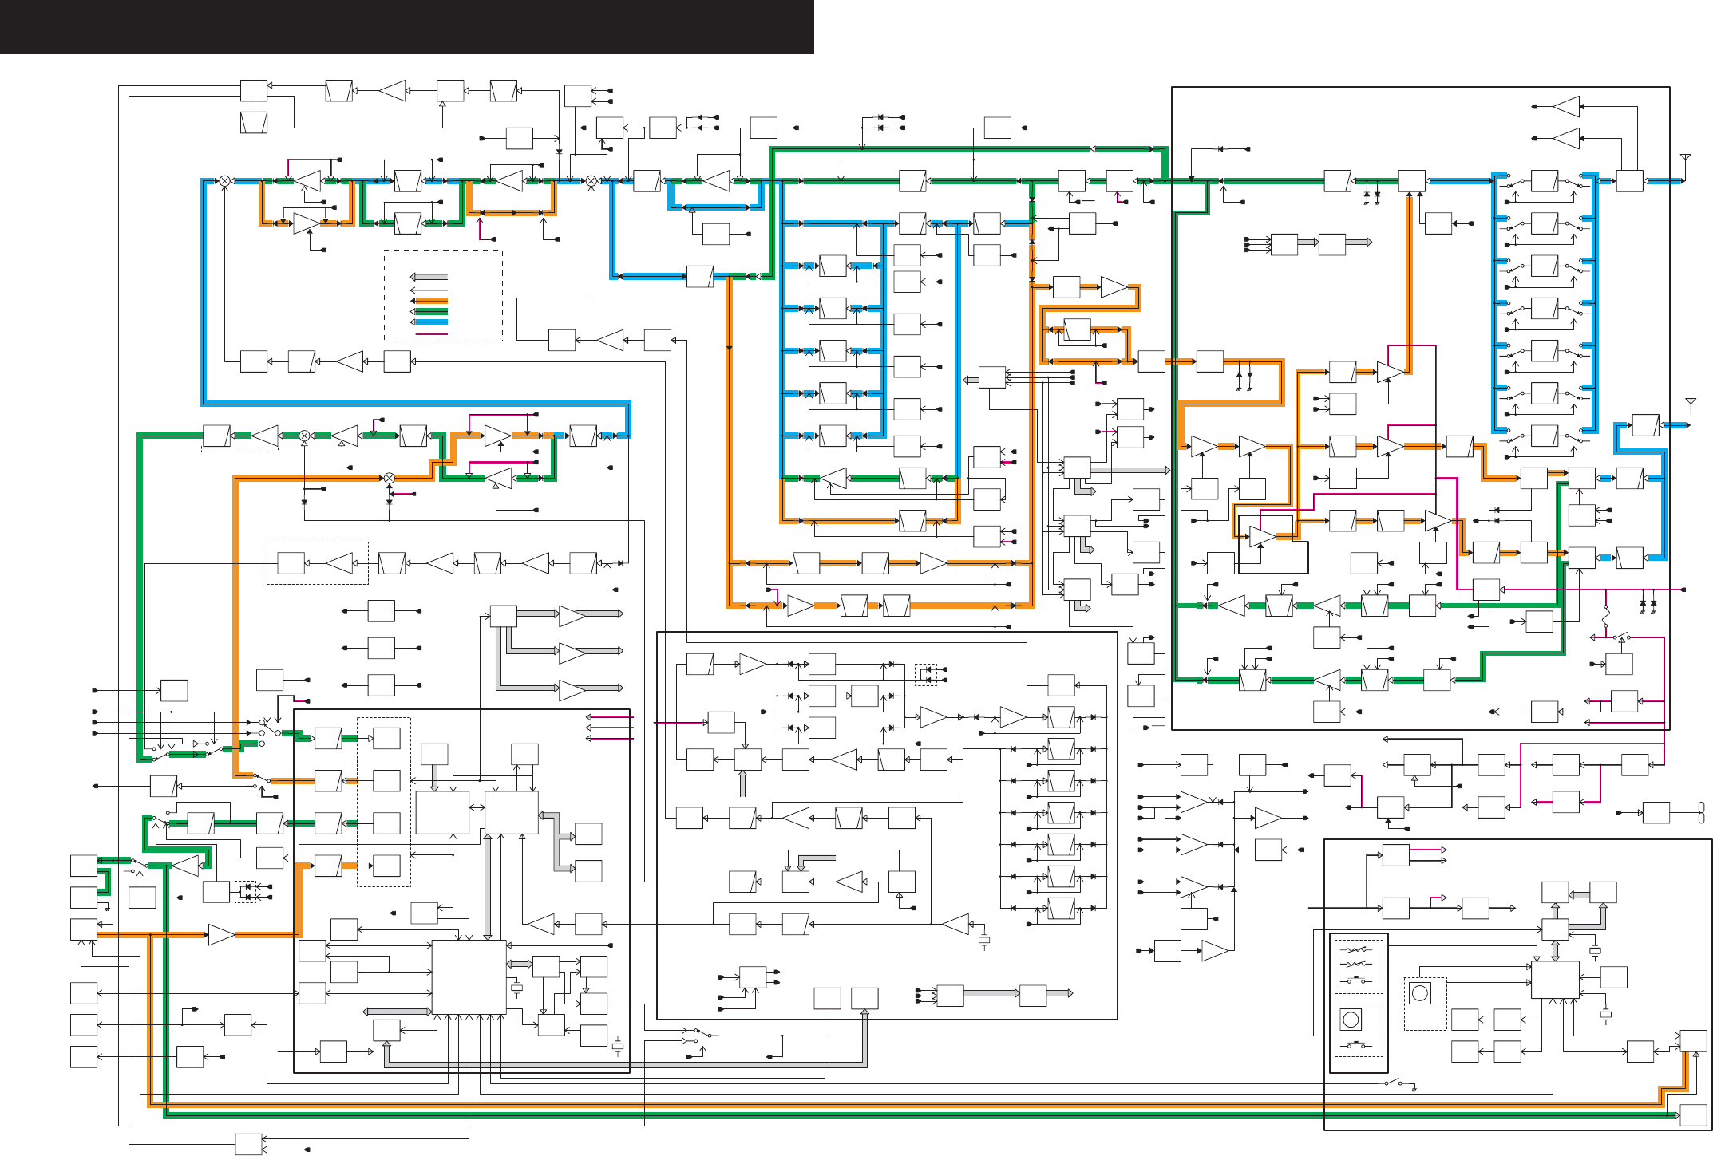Viewport: 1713px width, 1156px height.
Task: Toggle the lowest push-button switch in the thick-bordered panel
Action: click(x=1355, y=1044)
